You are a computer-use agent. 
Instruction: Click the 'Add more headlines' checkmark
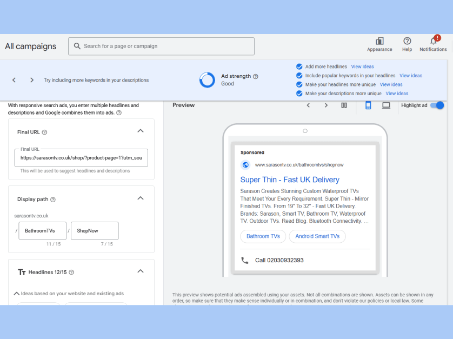299,67
